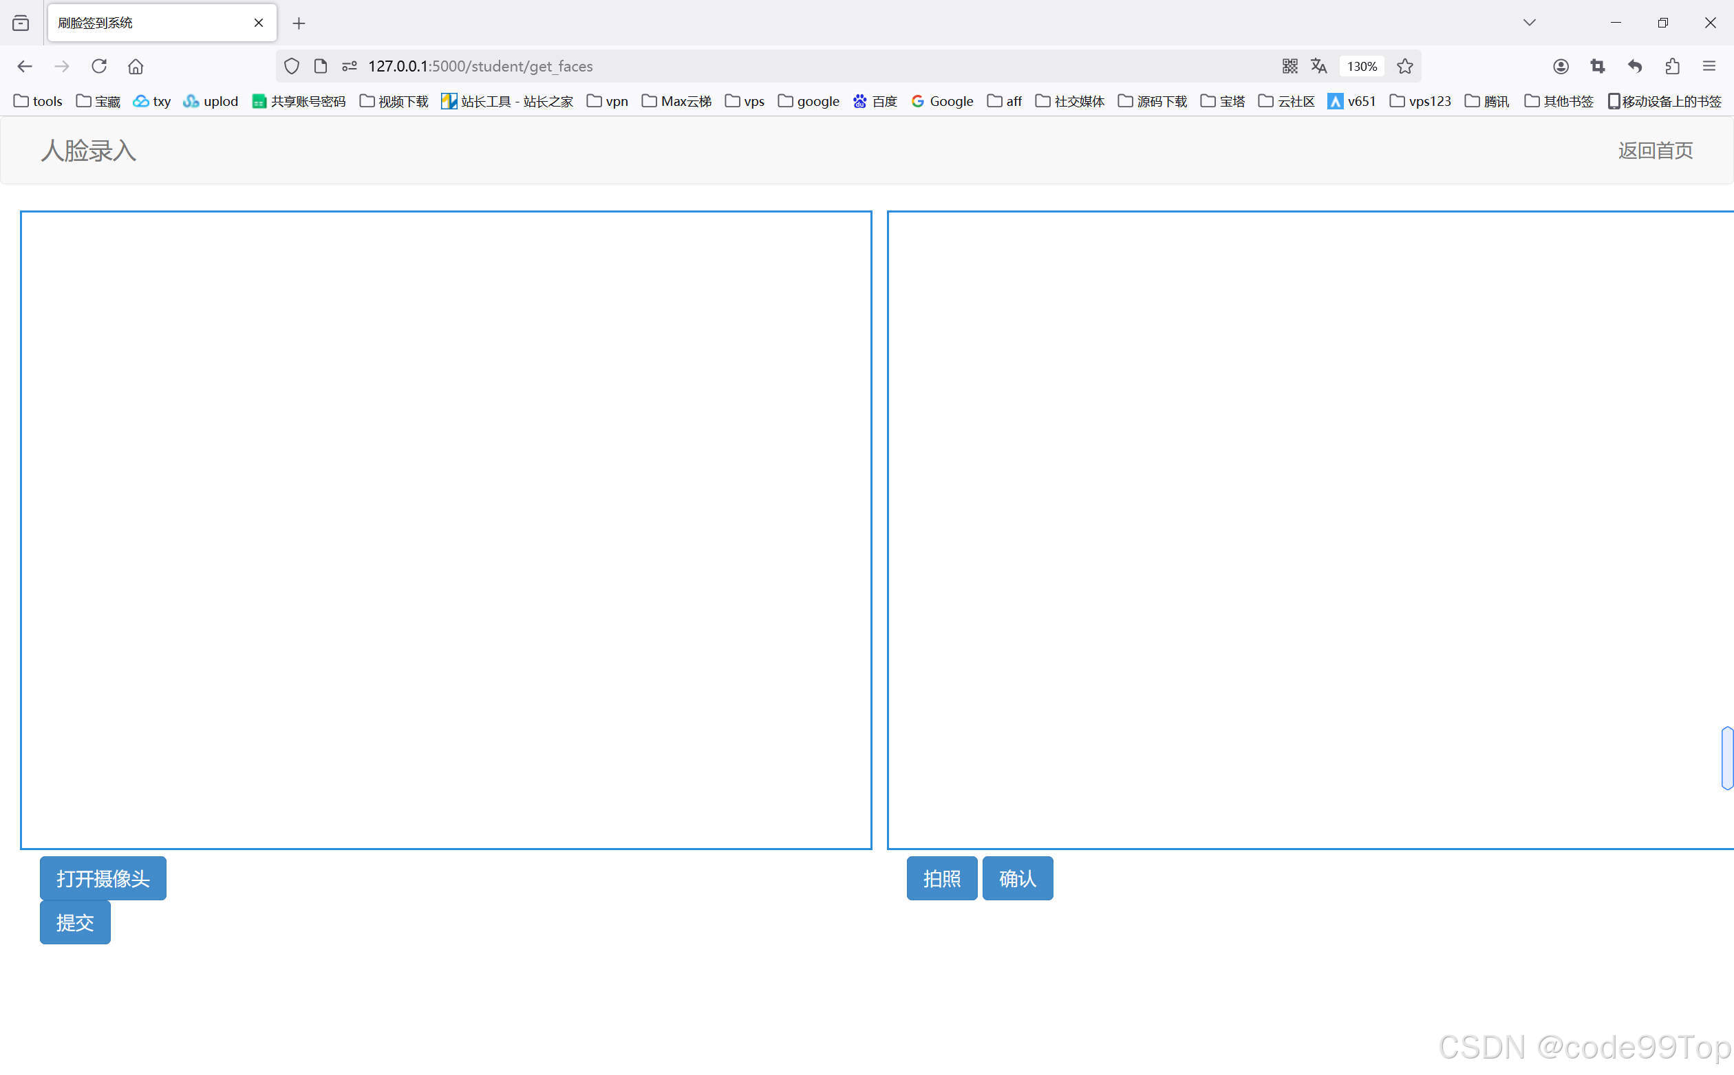Open the aff bookmark folder
This screenshot has height=1075, width=1734.
click(1004, 101)
